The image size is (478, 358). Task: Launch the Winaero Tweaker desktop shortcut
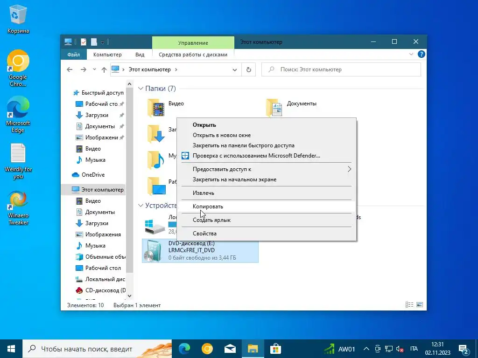click(18, 207)
